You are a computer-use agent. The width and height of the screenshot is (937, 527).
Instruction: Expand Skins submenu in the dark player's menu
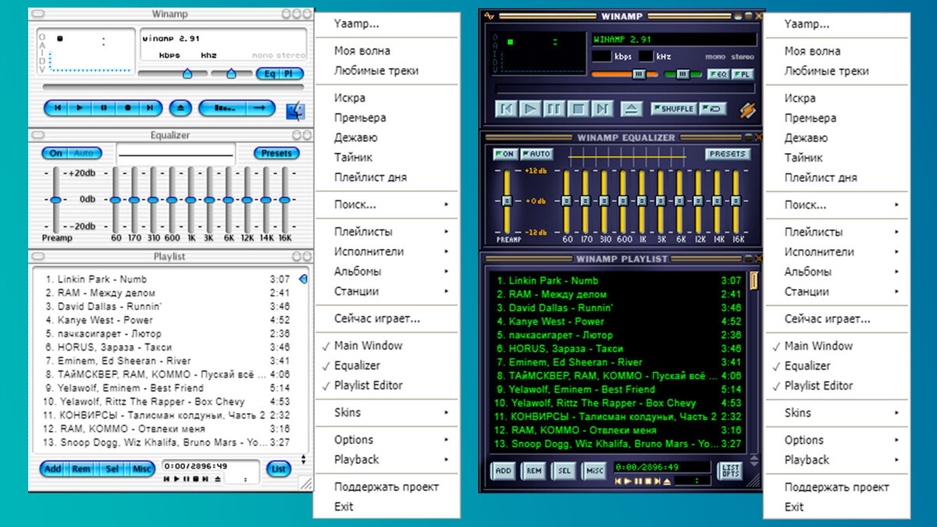tap(837, 413)
